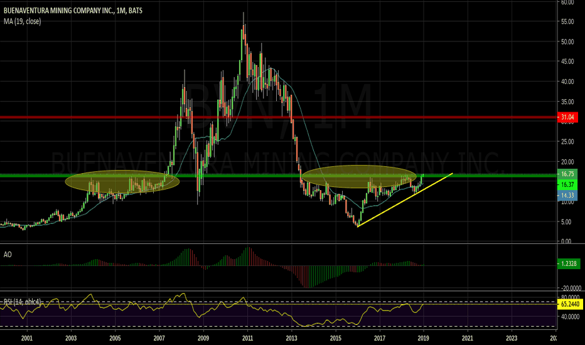Click the 5.00 price axis label
The width and height of the screenshot is (585, 345).
566,222
